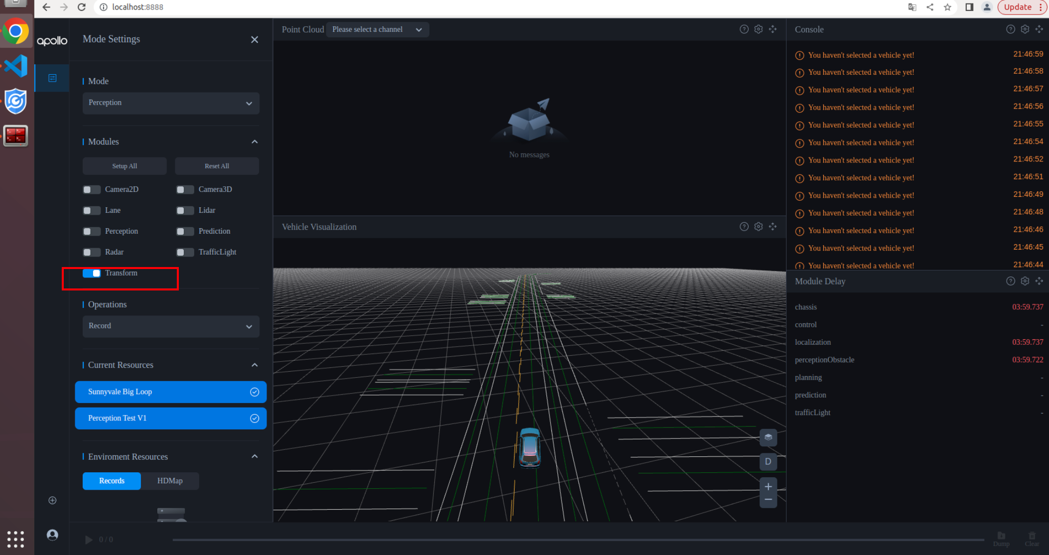Click the Reset All button

[x=217, y=166]
